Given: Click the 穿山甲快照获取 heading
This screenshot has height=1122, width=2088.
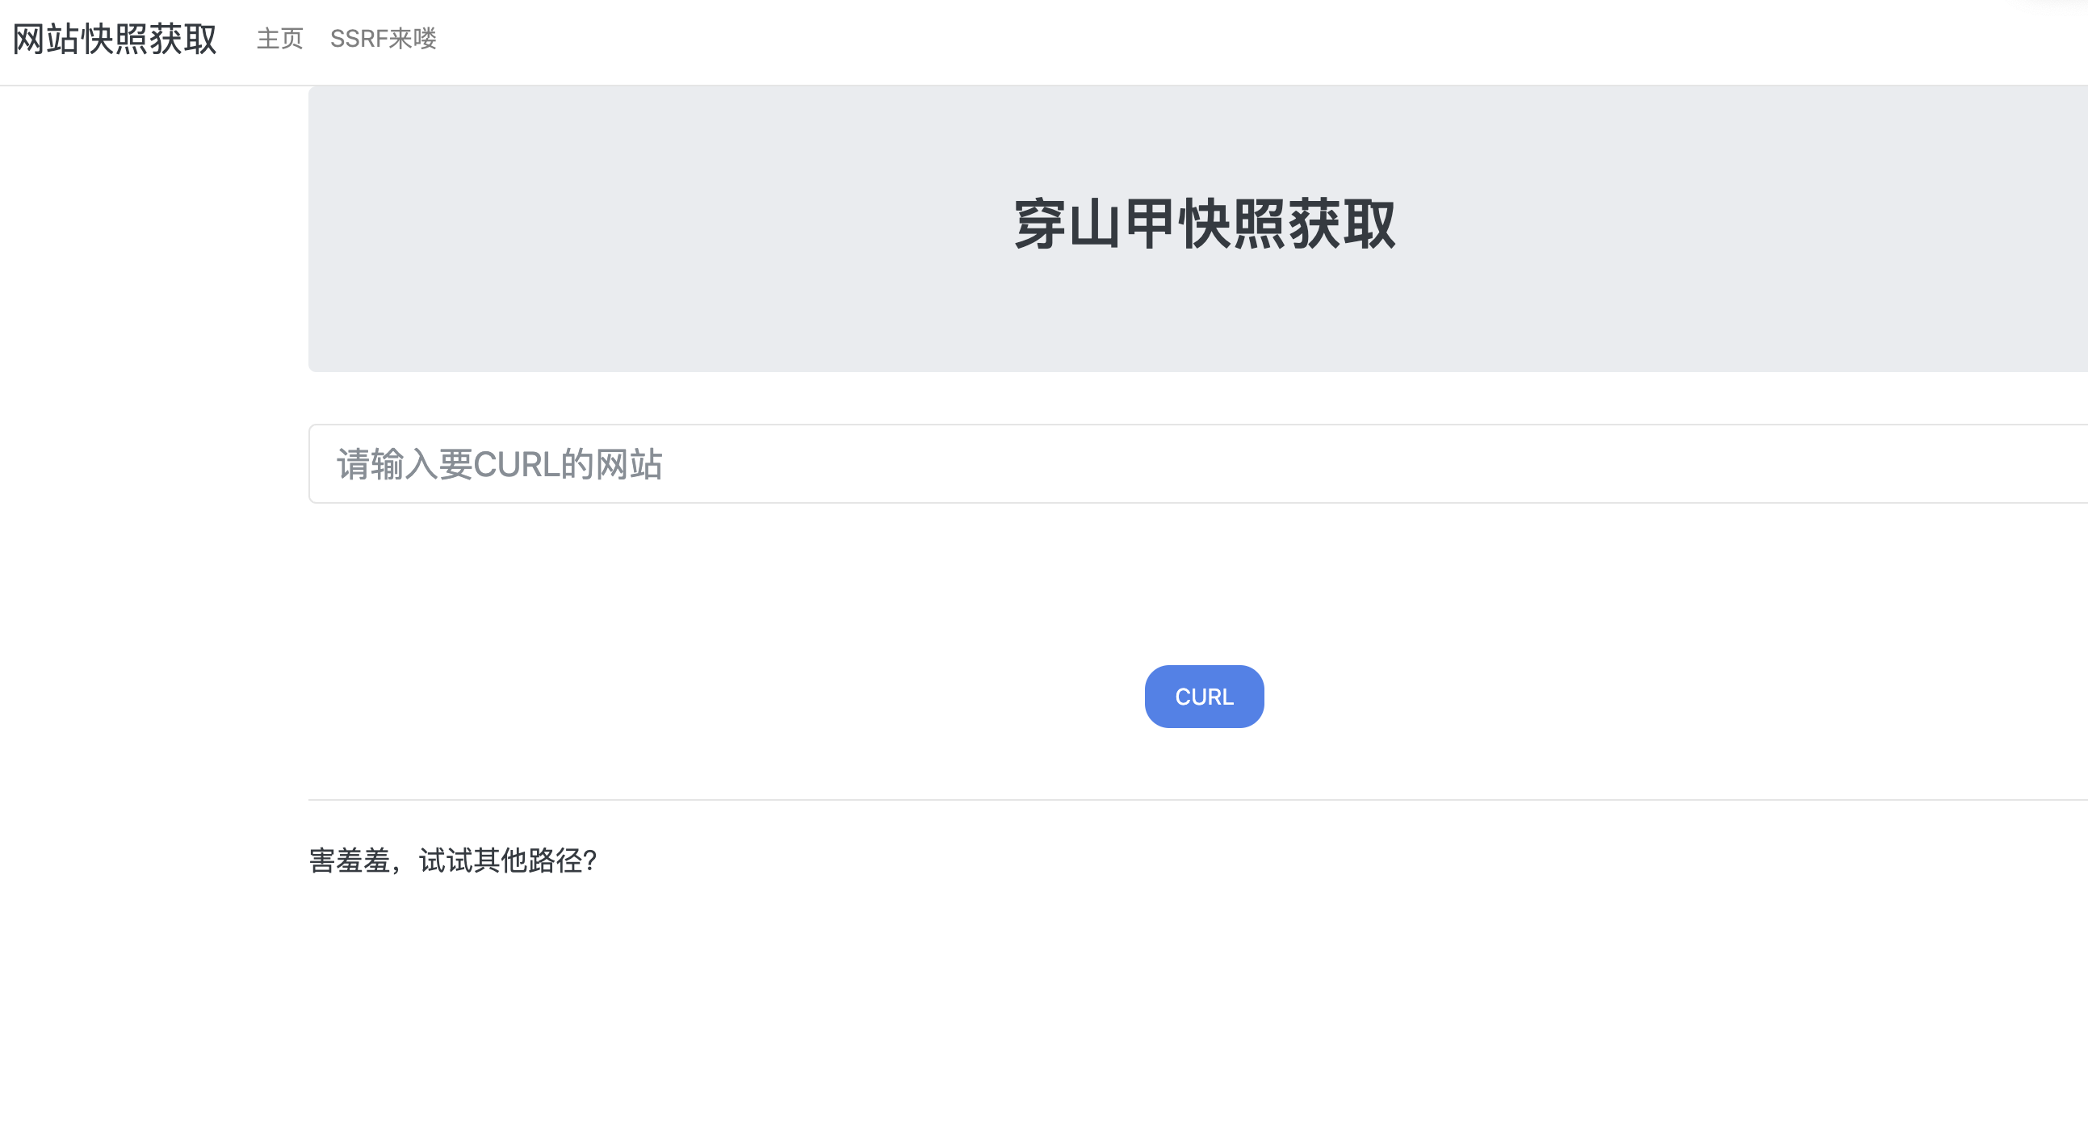Looking at the screenshot, I should point(1205,224).
